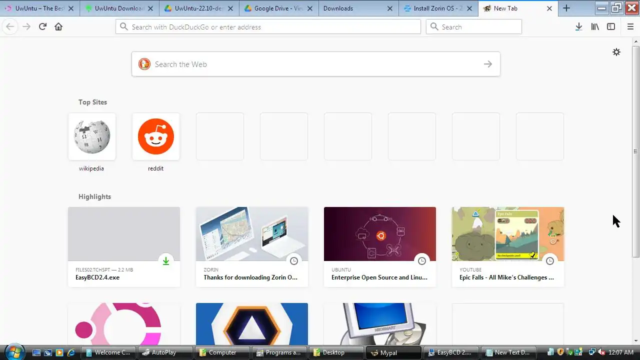Open the downloads toolbar icon
The width and height of the screenshot is (640, 360).
click(578, 26)
